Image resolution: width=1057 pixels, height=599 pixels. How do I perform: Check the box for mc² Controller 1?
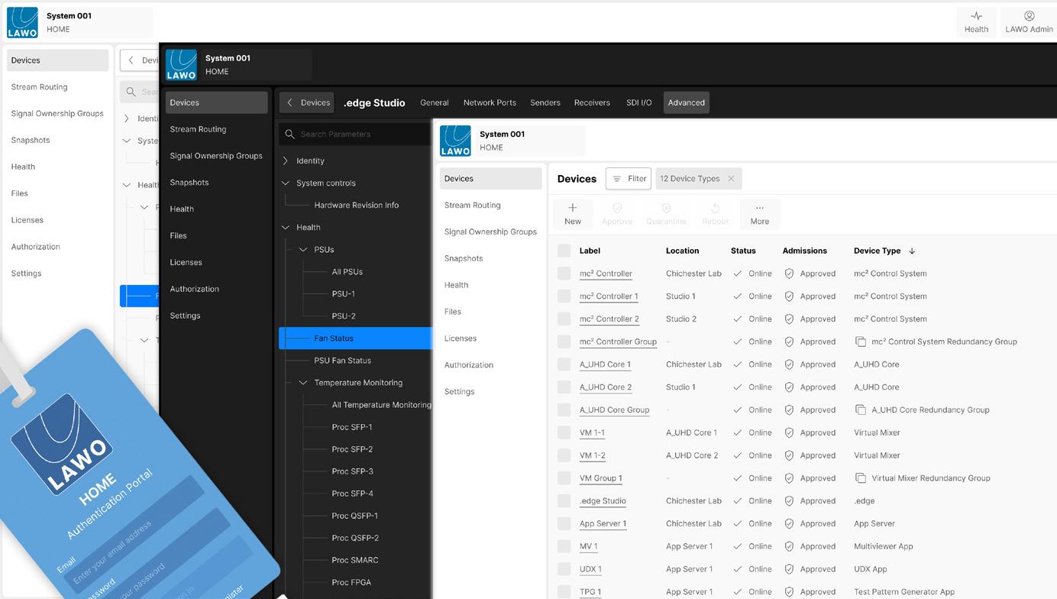click(x=564, y=296)
